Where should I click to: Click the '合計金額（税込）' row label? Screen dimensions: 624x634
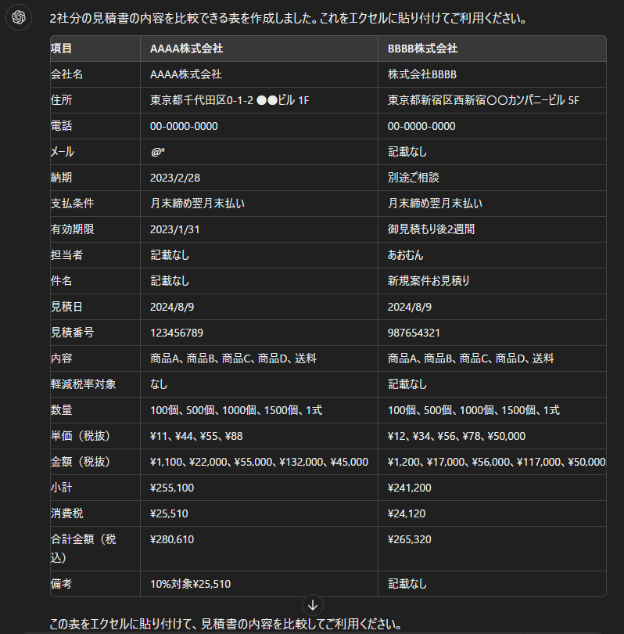point(83,549)
